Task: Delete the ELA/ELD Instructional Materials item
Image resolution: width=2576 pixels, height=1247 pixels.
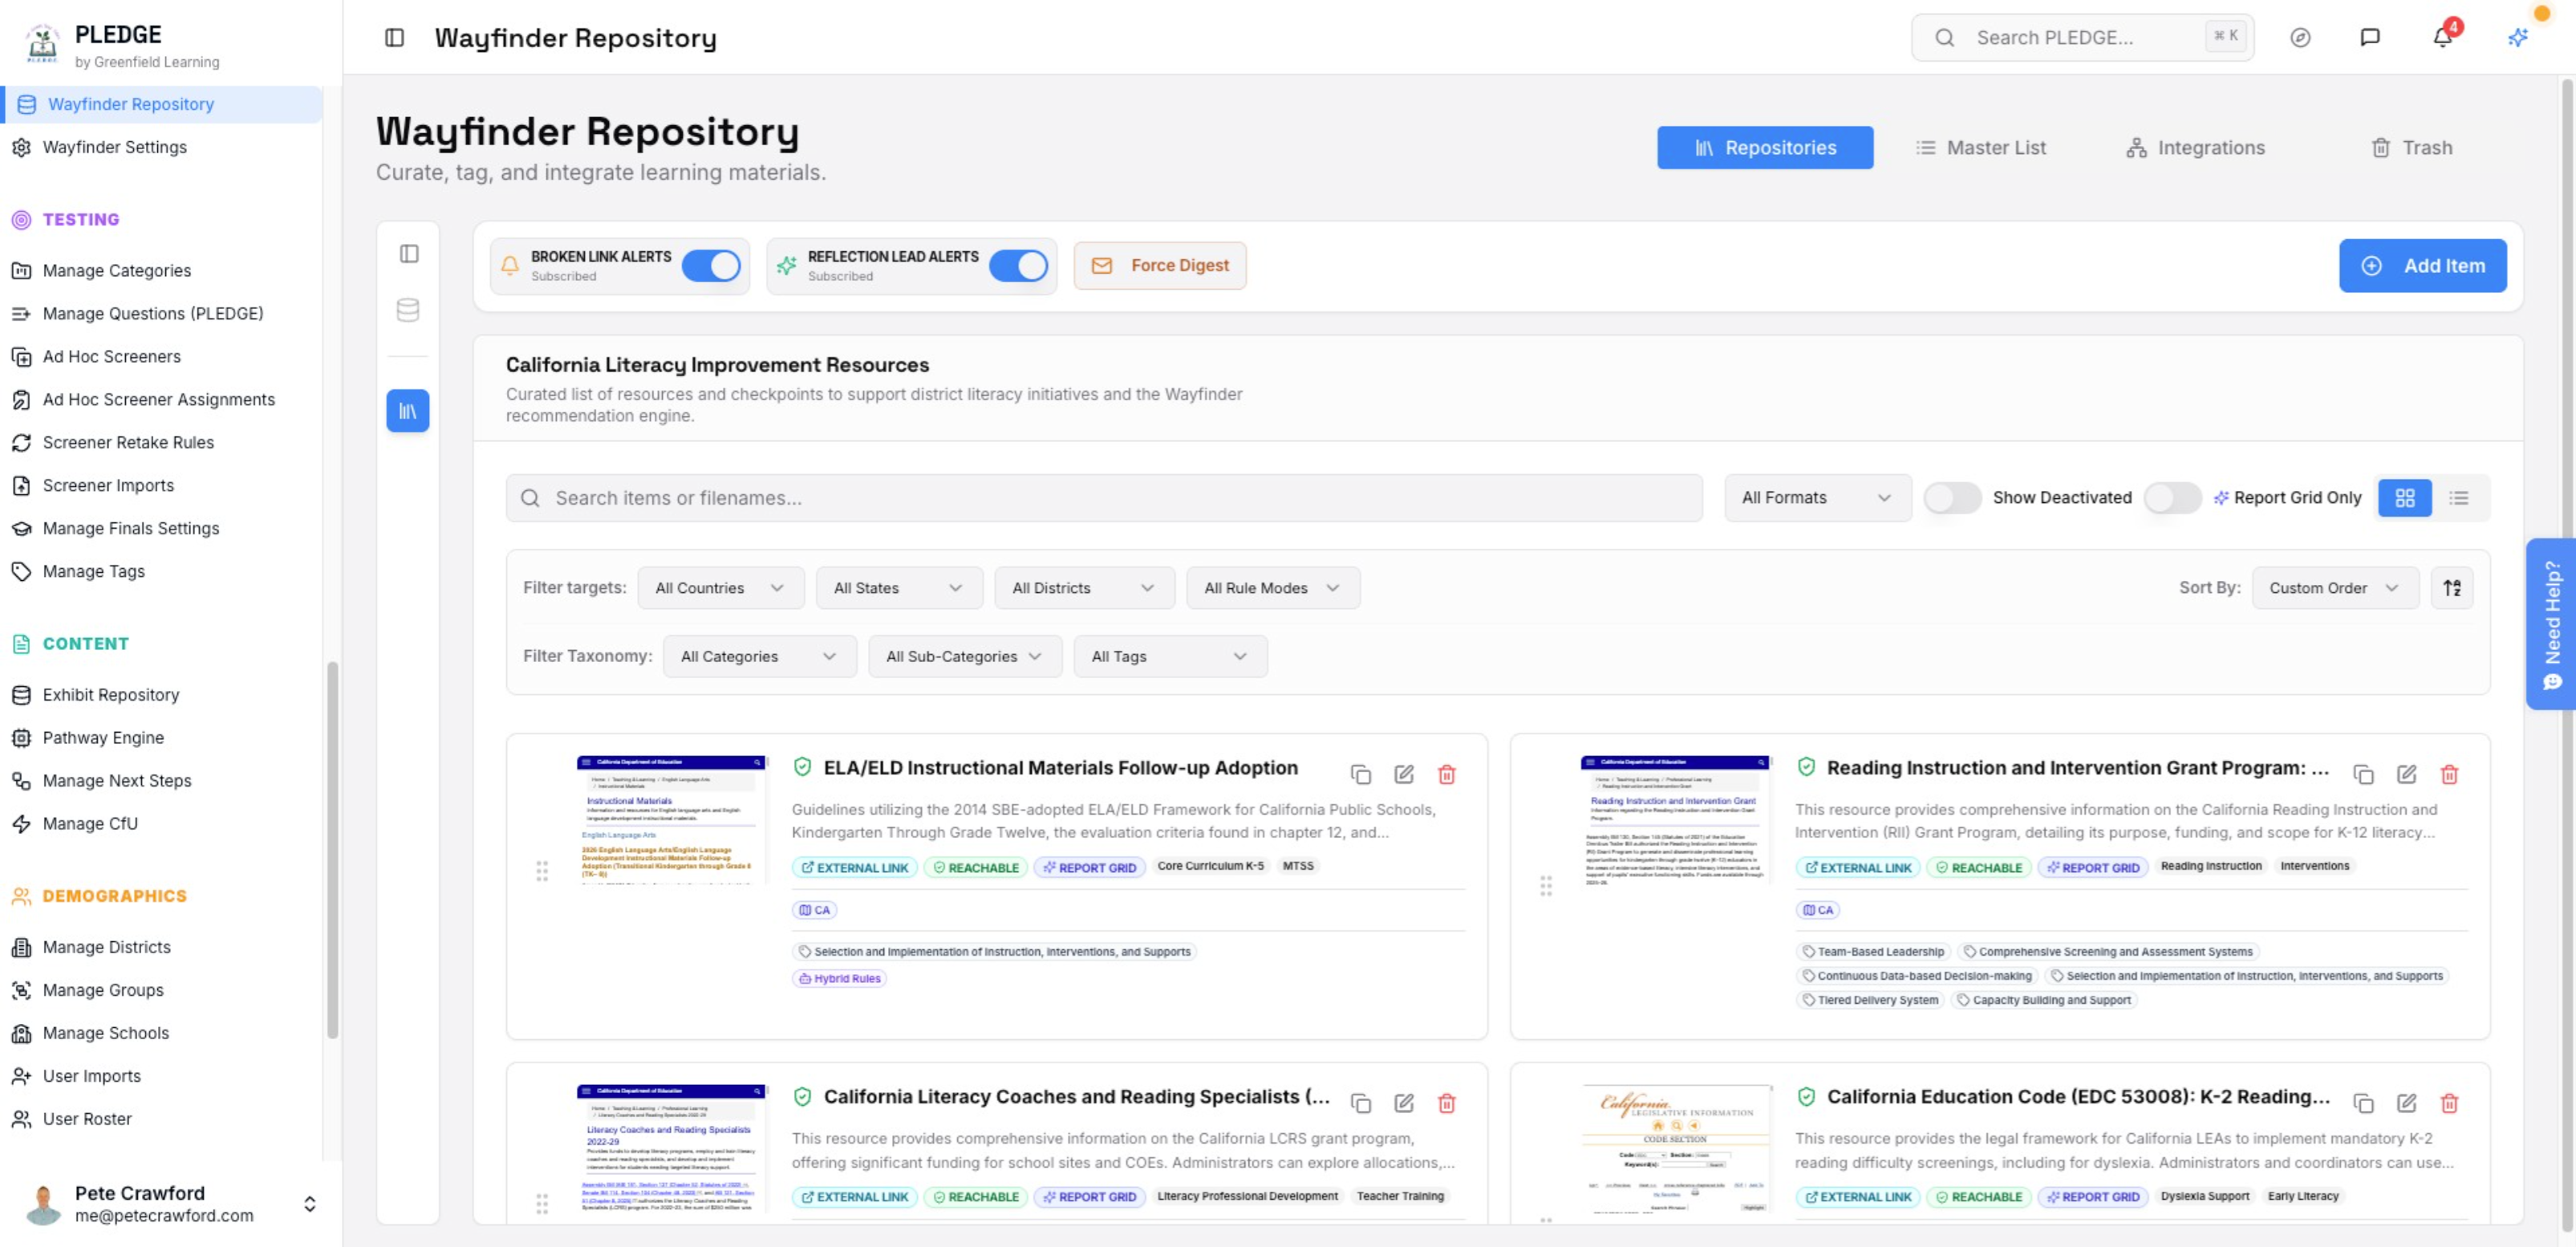Action: click(1447, 774)
